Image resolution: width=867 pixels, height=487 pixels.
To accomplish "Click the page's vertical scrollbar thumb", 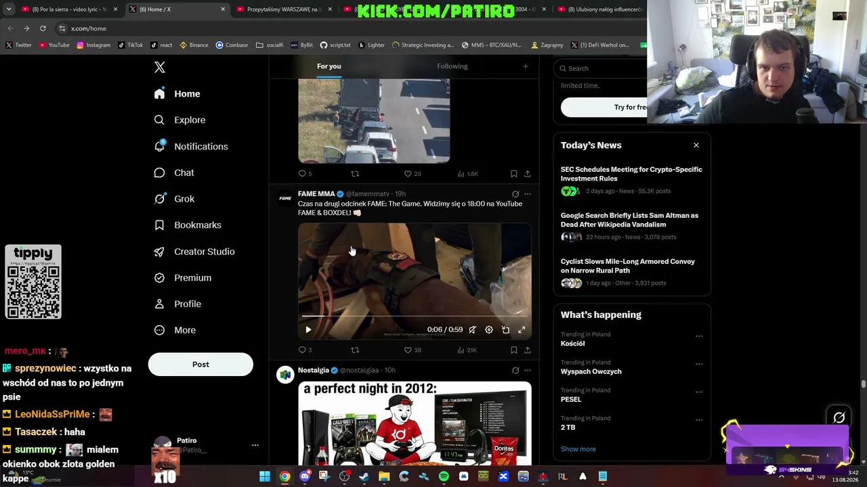I will point(863,384).
